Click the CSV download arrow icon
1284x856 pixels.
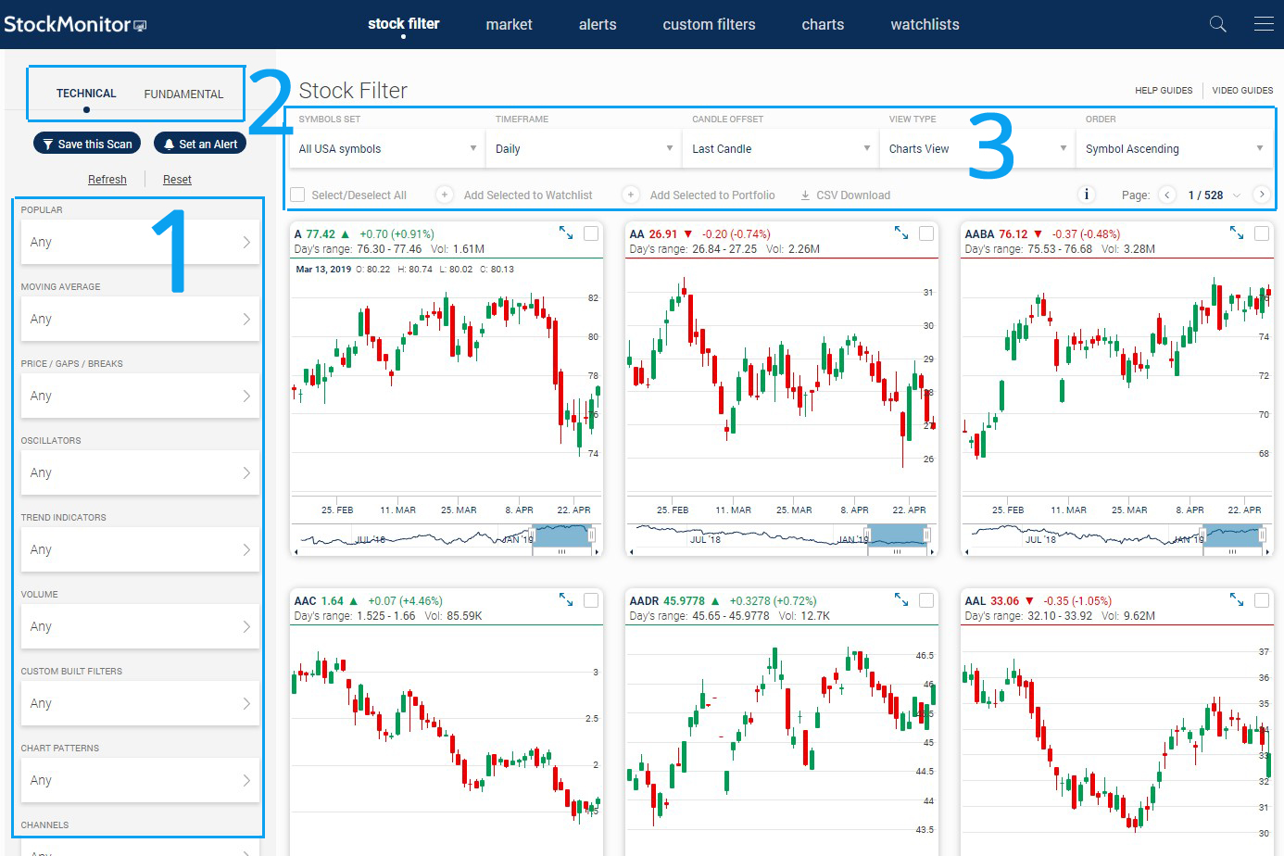click(805, 195)
